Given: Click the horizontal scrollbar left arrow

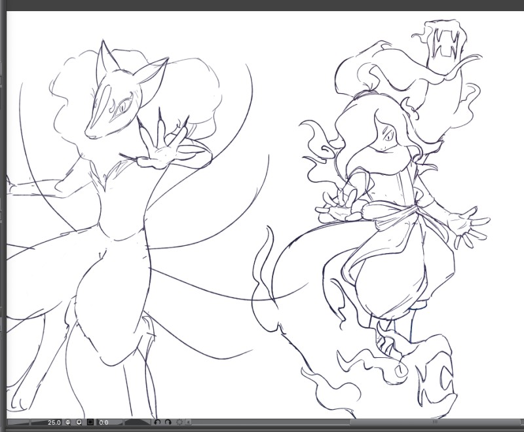Looking at the screenshot, I should (189, 422).
